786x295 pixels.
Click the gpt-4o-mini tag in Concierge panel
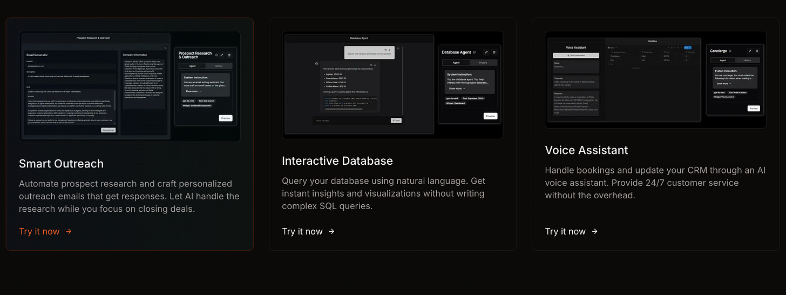coord(719,92)
